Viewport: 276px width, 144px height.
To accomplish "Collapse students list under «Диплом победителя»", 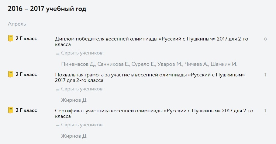I will tap(79, 53).
